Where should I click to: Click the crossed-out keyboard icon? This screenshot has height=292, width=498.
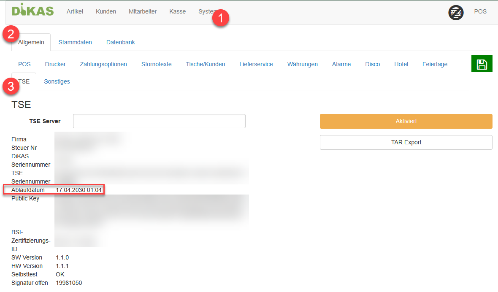pos(456,12)
